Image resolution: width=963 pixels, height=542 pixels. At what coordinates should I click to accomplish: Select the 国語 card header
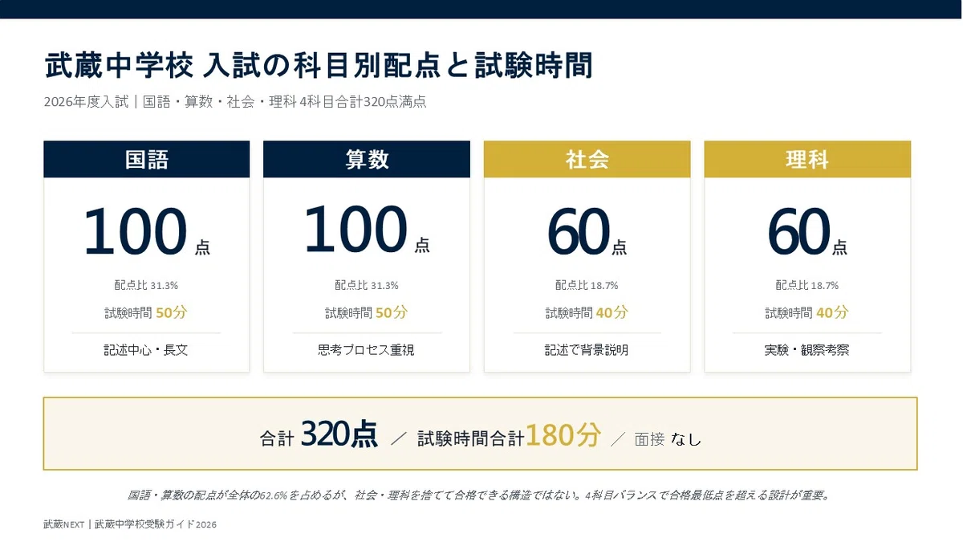147,159
